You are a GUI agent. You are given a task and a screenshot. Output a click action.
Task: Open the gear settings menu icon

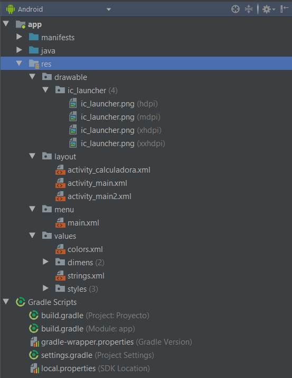click(x=268, y=10)
